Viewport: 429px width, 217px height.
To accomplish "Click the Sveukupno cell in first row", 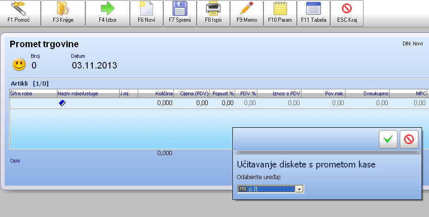I will pos(367,103).
